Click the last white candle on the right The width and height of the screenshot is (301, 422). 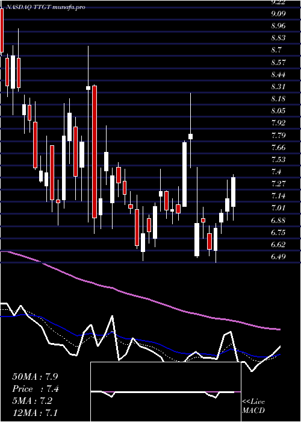click(x=234, y=192)
